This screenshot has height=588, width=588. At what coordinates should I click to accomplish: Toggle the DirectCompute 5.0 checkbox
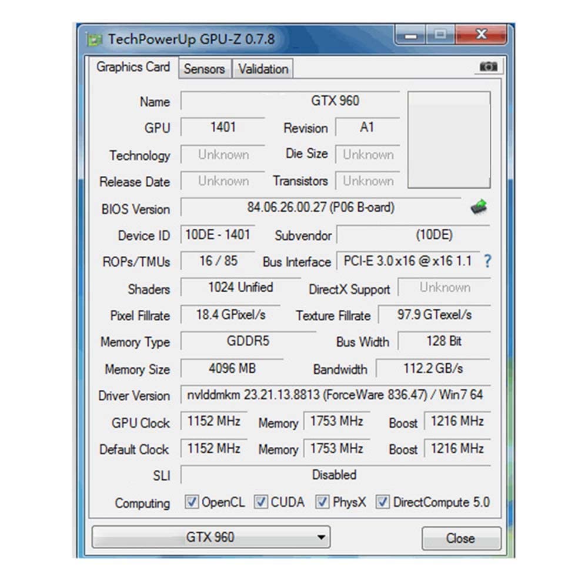[x=383, y=502]
